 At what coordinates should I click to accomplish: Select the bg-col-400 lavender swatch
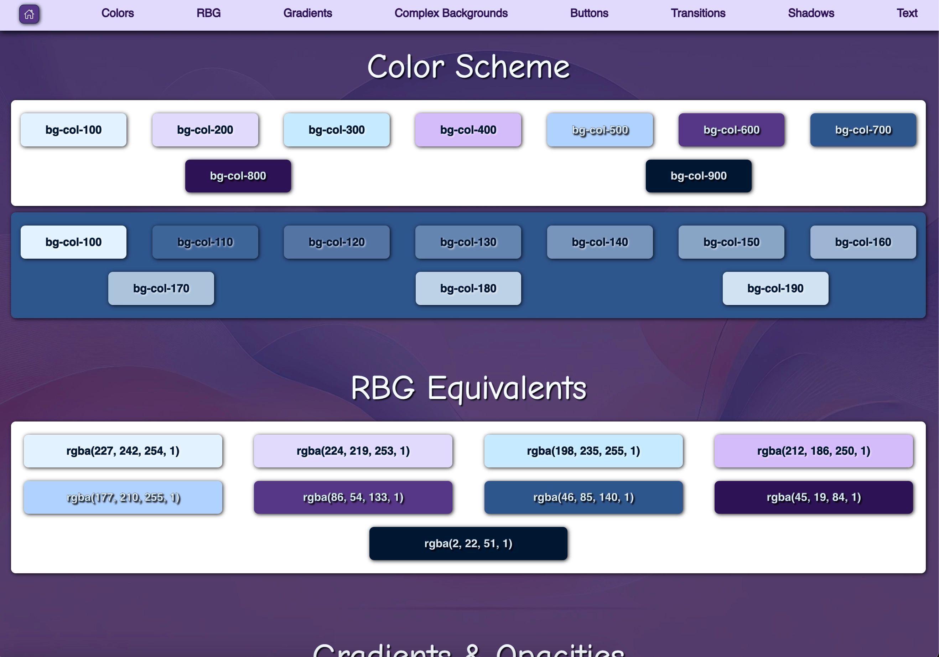pyautogui.click(x=468, y=130)
